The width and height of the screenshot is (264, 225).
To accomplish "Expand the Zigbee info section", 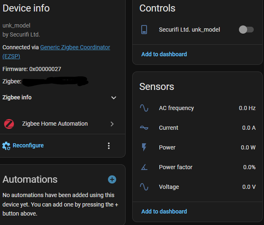I will click(114, 98).
